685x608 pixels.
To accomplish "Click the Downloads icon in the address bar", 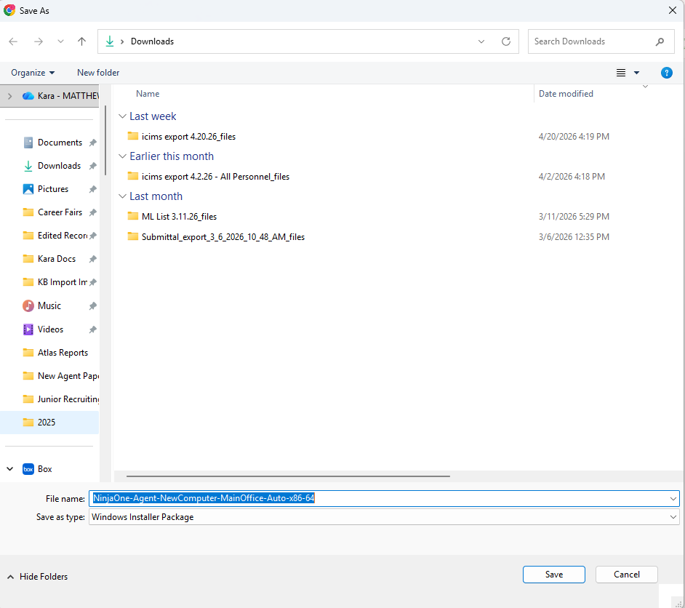I will 110,41.
